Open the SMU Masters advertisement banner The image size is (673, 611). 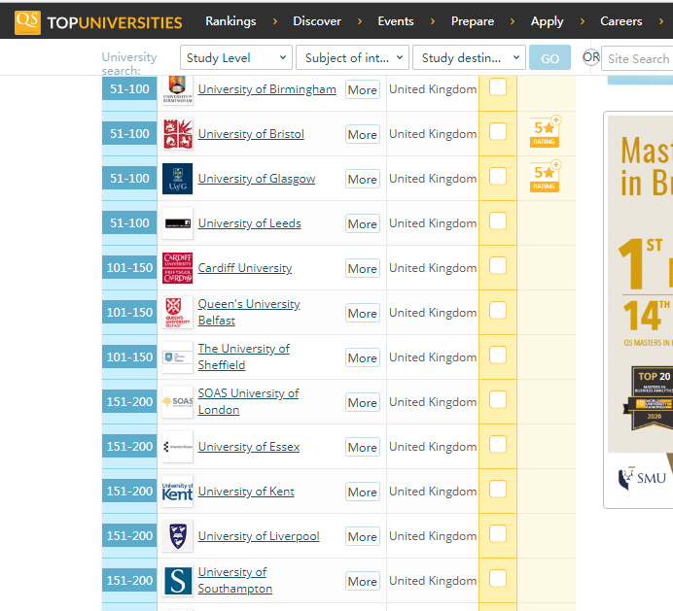(x=640, y=310)
